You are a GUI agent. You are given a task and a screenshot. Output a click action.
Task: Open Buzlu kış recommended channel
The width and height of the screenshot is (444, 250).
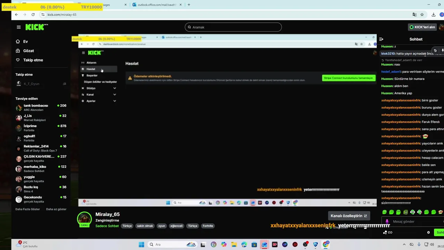[41, 189]
